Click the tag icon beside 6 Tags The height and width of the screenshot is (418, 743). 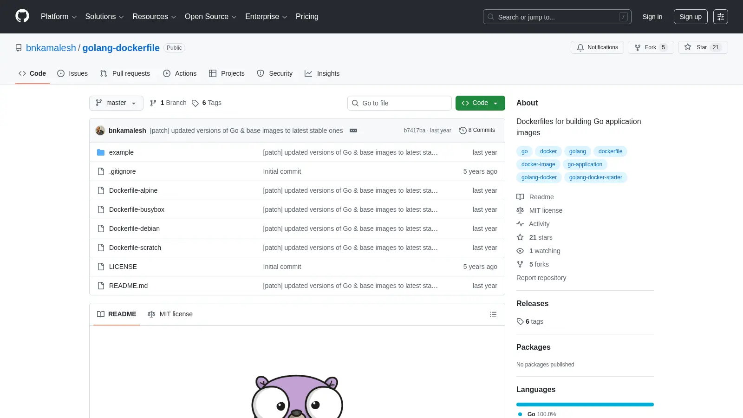[x=195, y=103]
